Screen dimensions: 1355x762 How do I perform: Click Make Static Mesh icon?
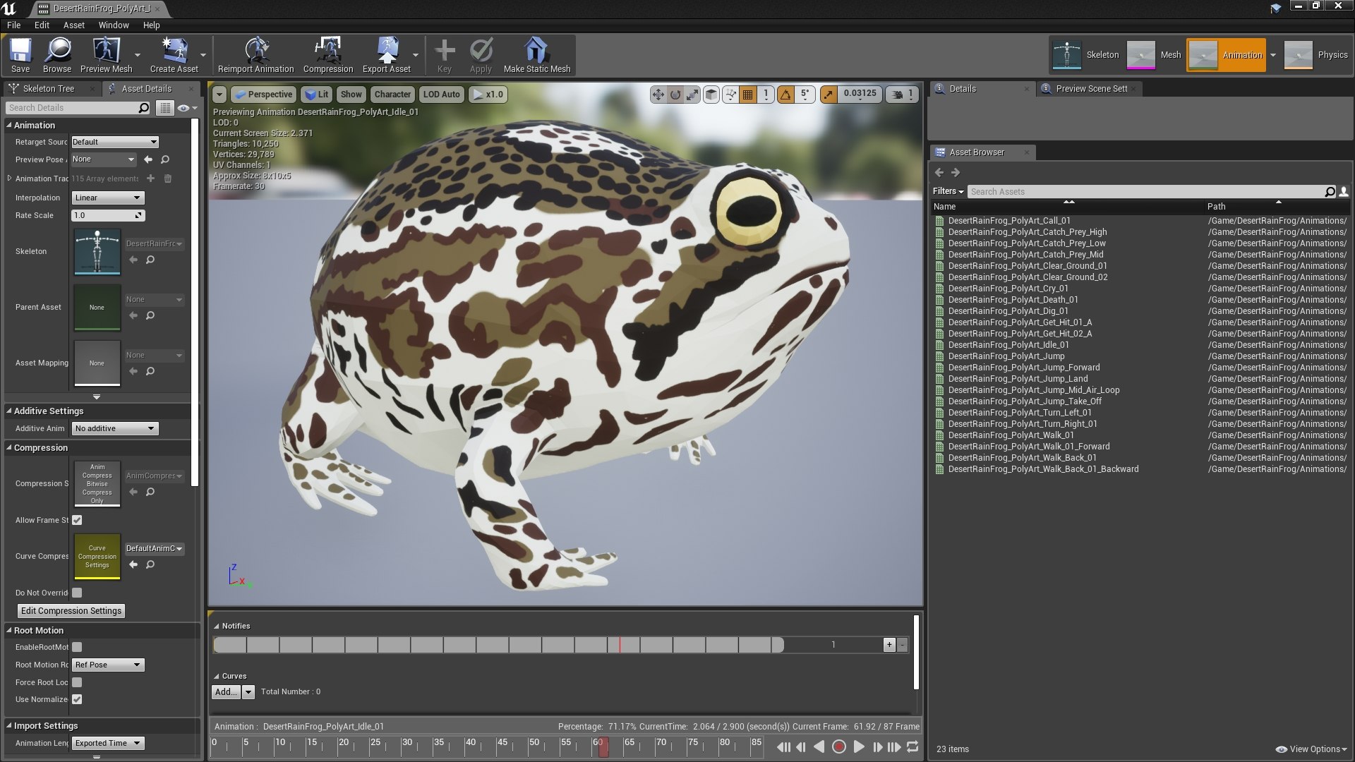[537, 55]
